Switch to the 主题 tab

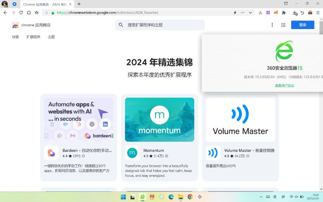tap(51, 37)
